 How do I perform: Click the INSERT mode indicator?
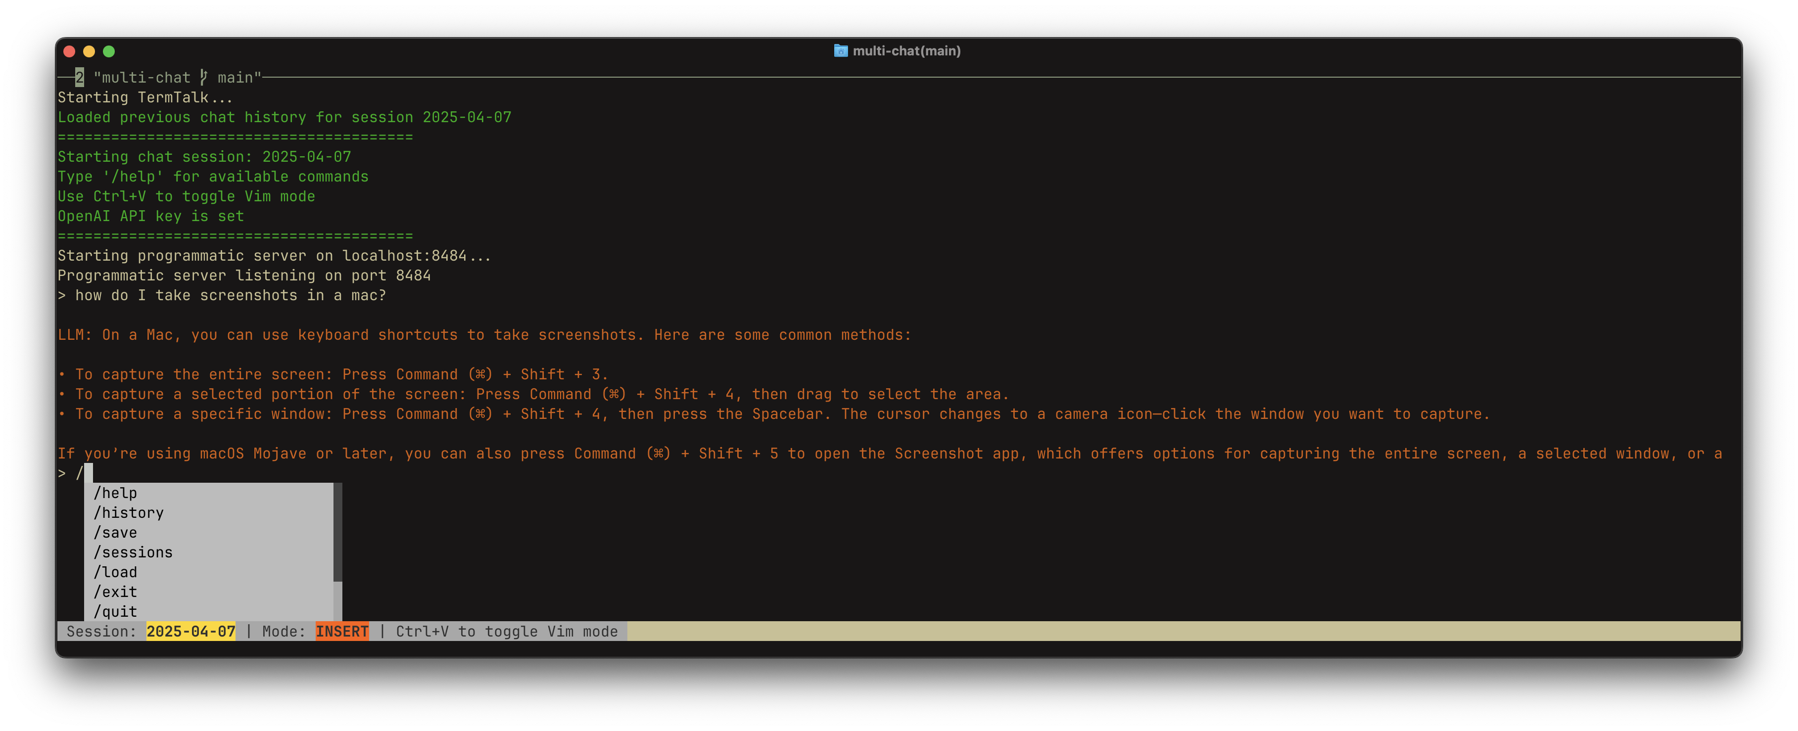click(342, 631)
